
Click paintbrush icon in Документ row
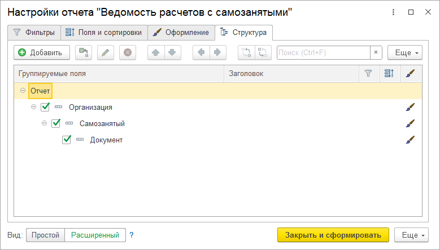[x=410, y=140]
